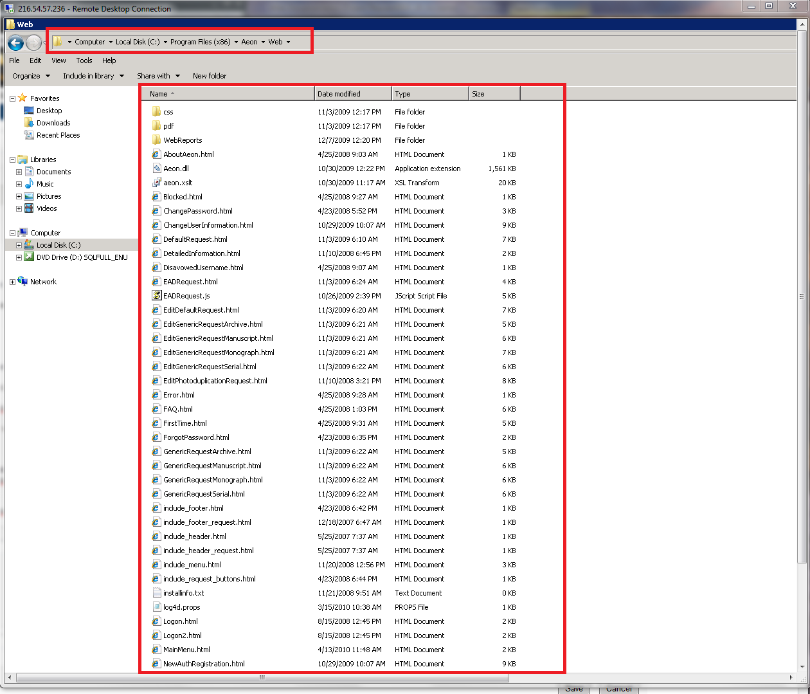Click the New folder button
810x694 pixels.
pyautogui.click(x=210, y=76)
